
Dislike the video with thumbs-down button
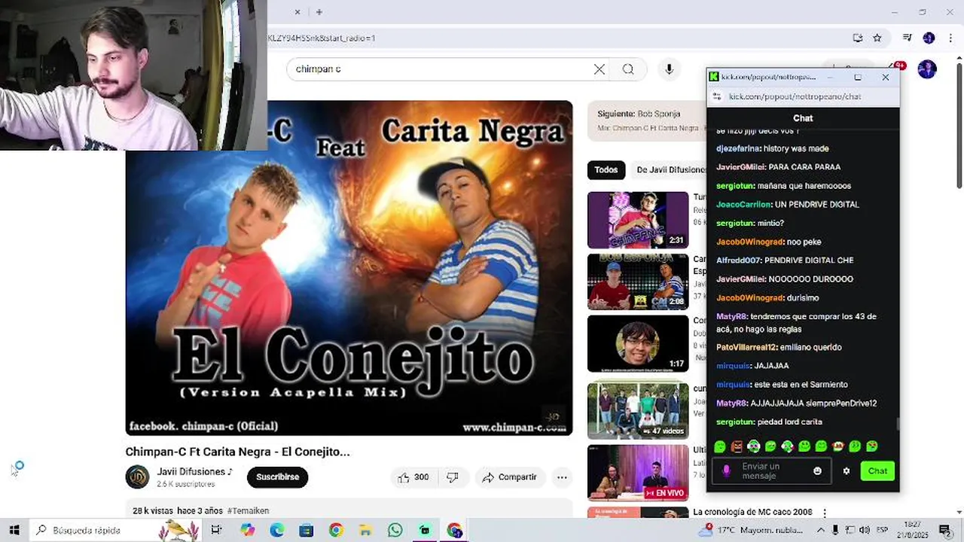coord(453,477)
